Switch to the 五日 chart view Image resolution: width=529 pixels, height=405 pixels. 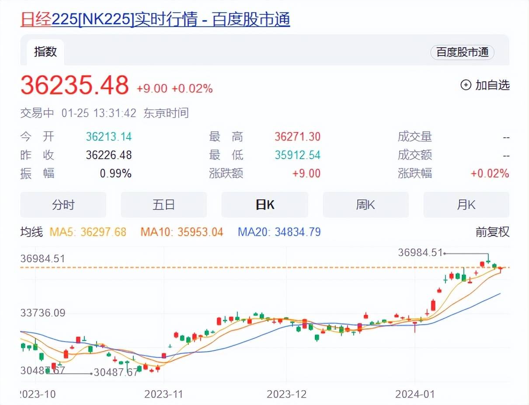[x=164, y=205]
